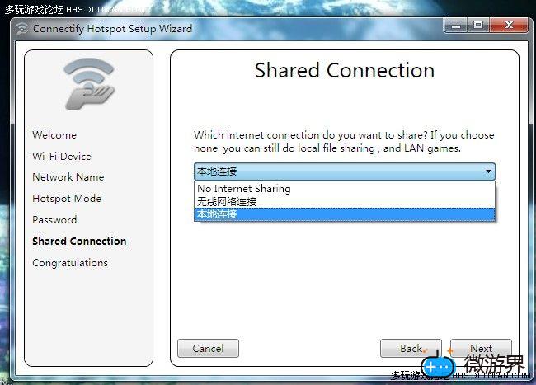The width and height of the screenshot is (536, 385).
Task: Click the "Which internet connection" instruction text
Action: click(x=344, y=142)
